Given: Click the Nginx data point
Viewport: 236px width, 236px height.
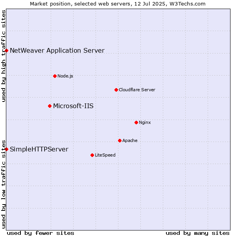Looking at the screenshot, I should click(136, 122).
